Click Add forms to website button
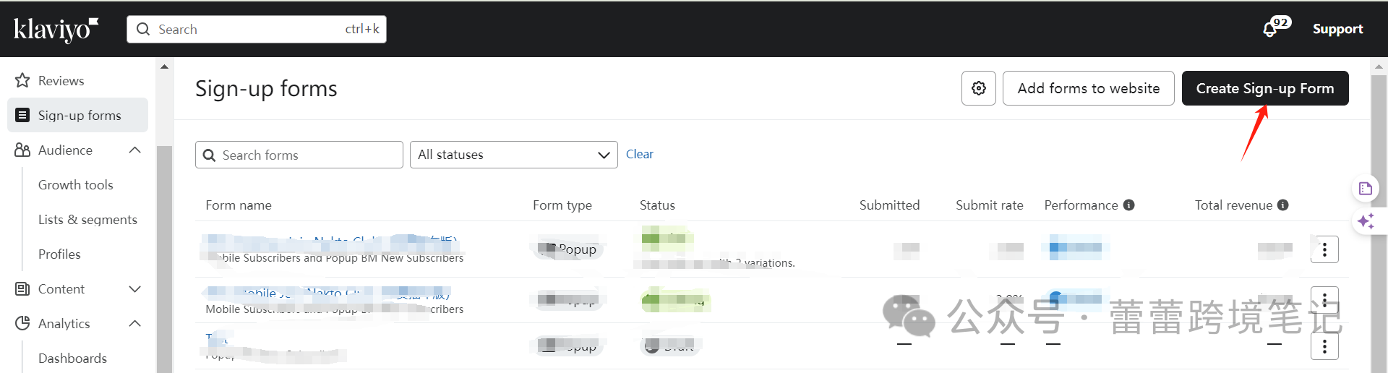 1088,88
